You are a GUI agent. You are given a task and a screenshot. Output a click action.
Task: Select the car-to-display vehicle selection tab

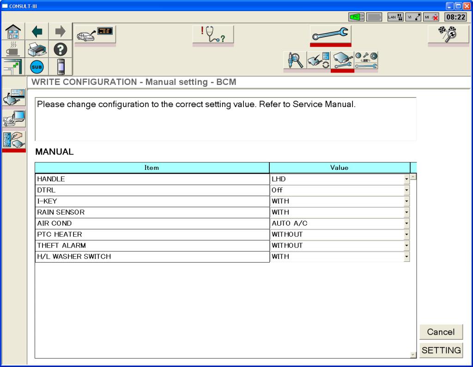(95, 35)
